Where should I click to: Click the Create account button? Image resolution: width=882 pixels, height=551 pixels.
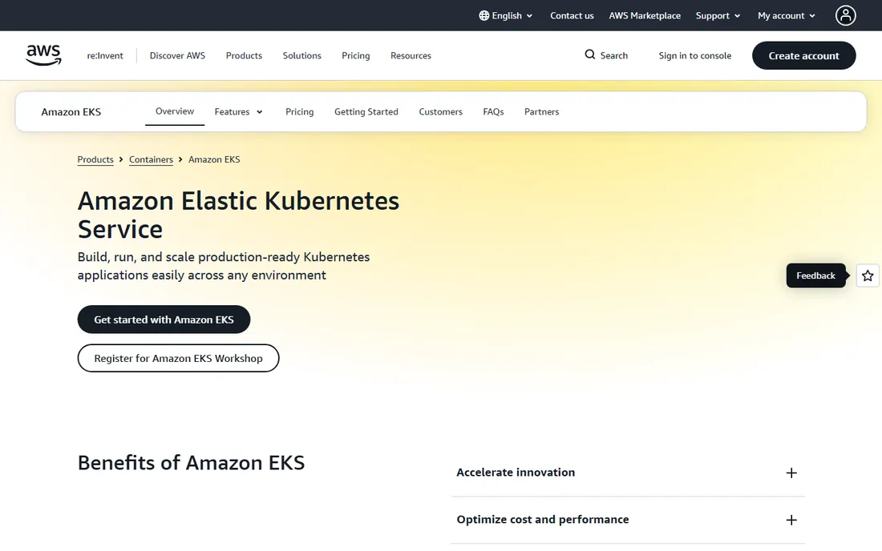(x=803, y=55)
